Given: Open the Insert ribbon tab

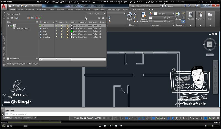Looking at the screenshot, I should tap(20, 9).
